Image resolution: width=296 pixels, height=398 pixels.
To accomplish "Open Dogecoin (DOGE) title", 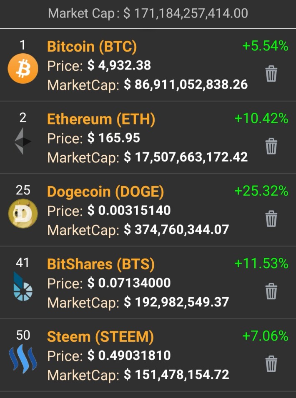I will point(106,192).
